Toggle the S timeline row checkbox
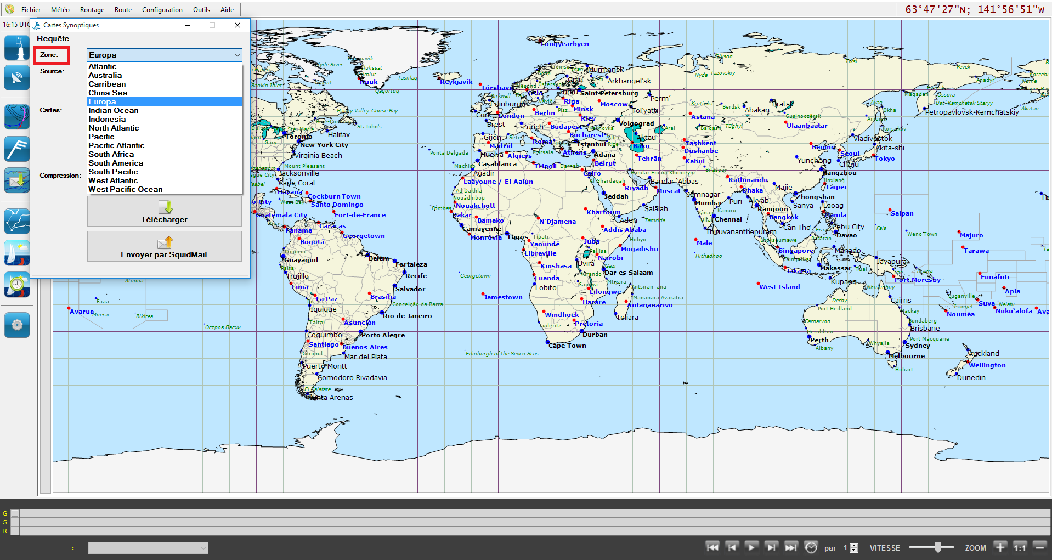1052x560 pixels. pos(15,522)
